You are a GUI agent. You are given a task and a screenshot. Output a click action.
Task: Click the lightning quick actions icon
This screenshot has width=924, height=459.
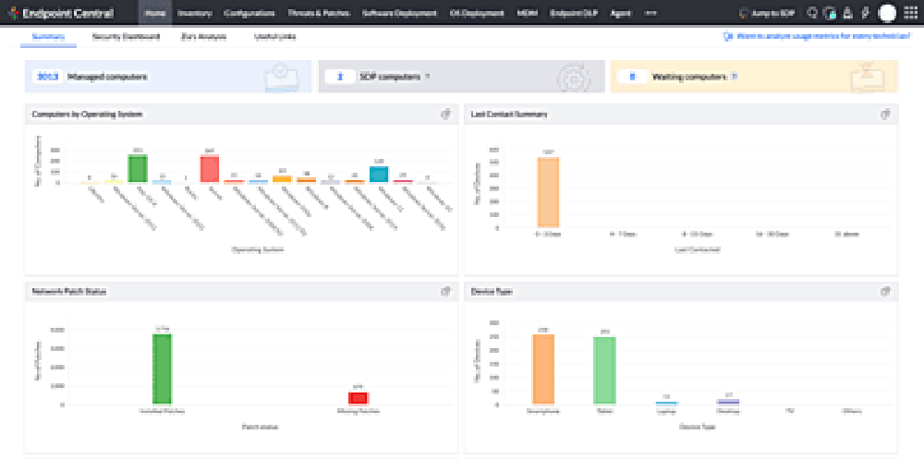point(865,12)
